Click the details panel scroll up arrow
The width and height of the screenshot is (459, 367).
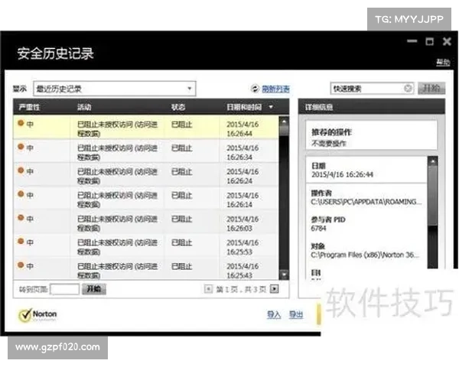[433, 161]
